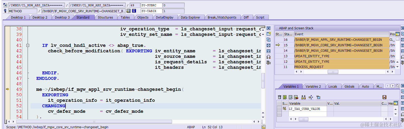This screenshot has width=404, height=129.
Task: Click the green list icon in Variables toolbar
Action: (x=285, y=97)
